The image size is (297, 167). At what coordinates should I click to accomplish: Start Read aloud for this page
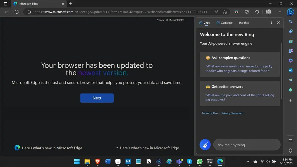pyautogui.click(x=216, y=12)
